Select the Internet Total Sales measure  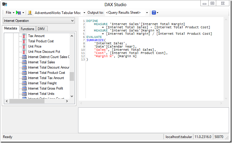pyautogui.click(x=42, y=62)
